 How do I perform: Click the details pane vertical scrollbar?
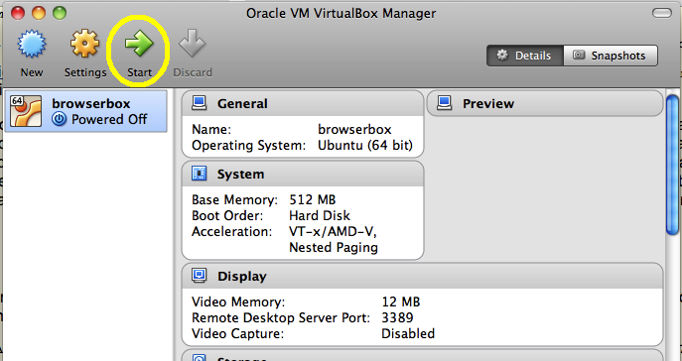(672, 165)
